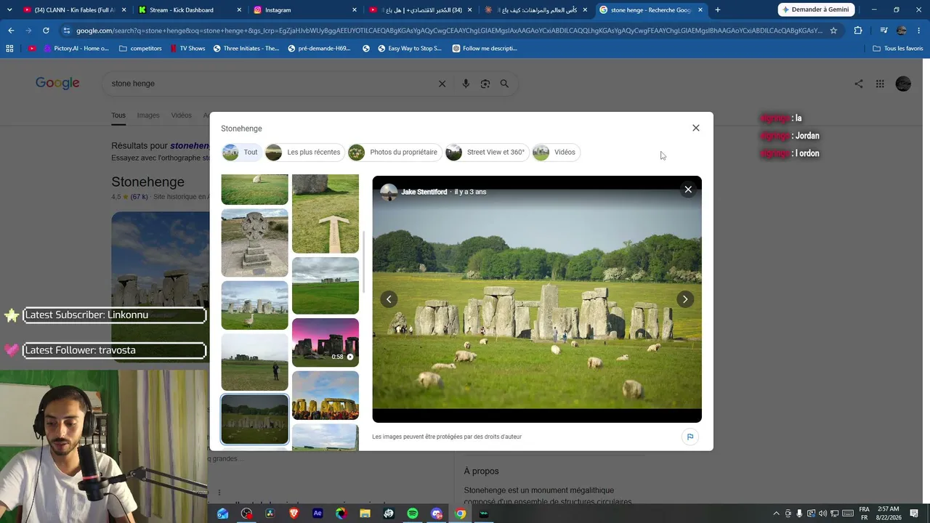This screenshot has width=930, height=523.
Task: Report photo with the flag icon
Action: 690,437
